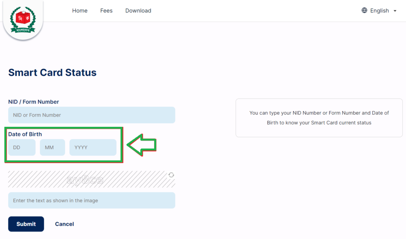The height and width of the screenshot is (239, 406).
Task: Click the globe language icon
Action: coord(364,10)
